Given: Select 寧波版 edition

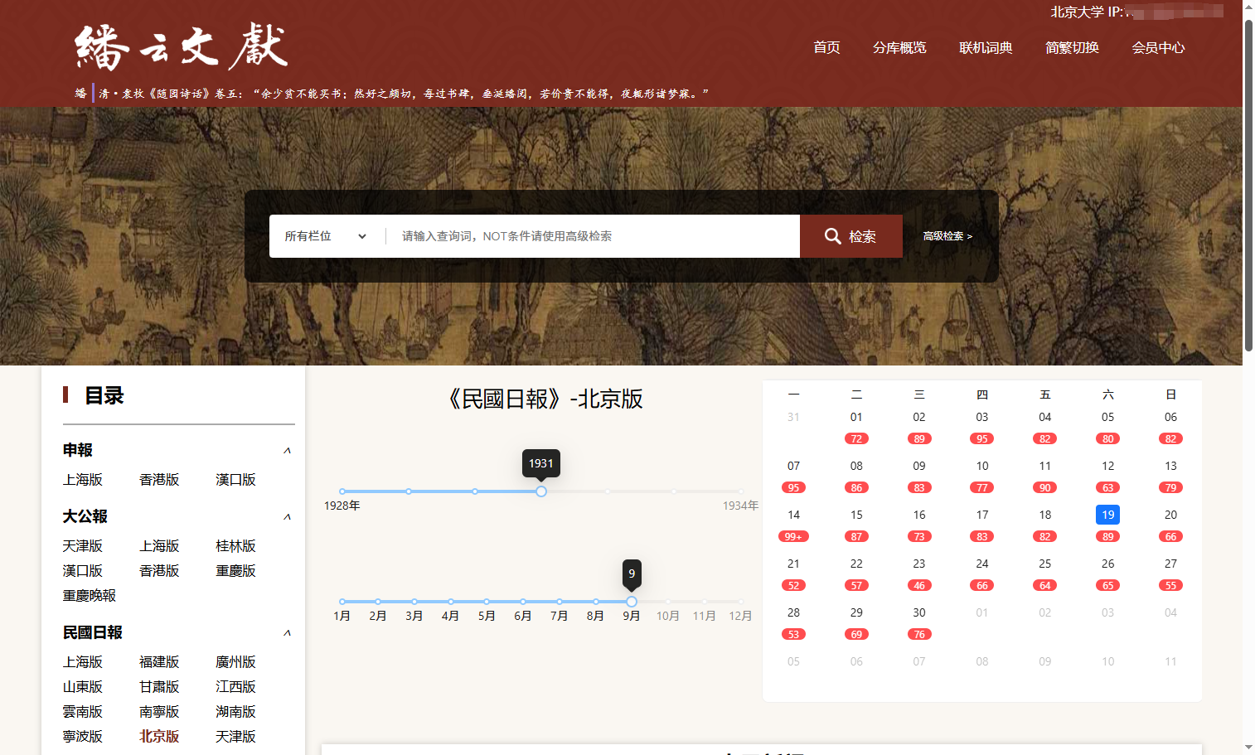Looking at the screenshot, I should click(x=83, y=737).
